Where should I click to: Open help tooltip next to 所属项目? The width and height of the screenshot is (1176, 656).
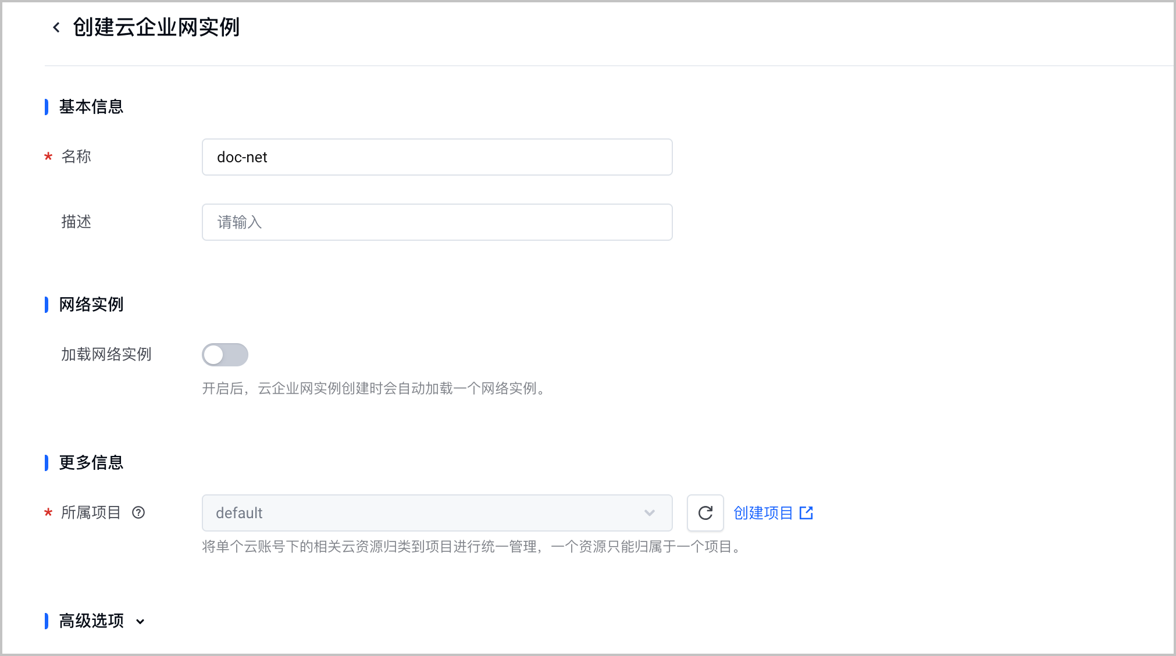[x=138, y=512]
